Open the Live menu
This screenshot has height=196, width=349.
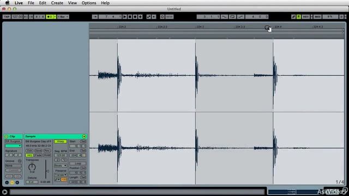click(x=19, y=3)
